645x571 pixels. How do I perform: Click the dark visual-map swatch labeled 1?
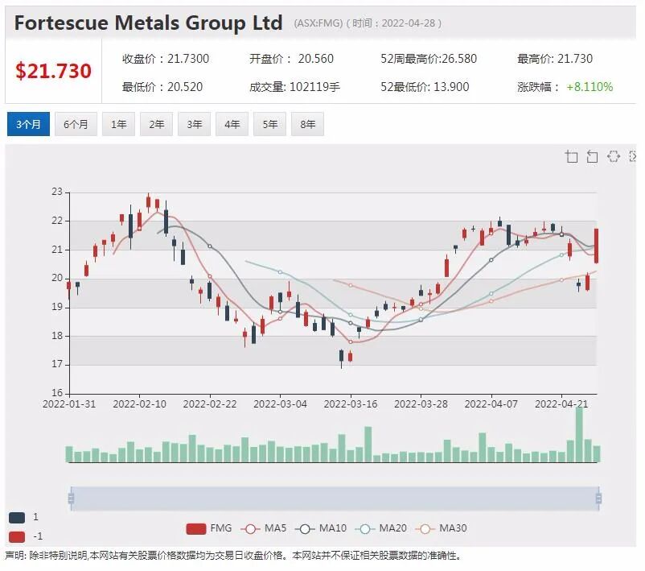point(17,517)
